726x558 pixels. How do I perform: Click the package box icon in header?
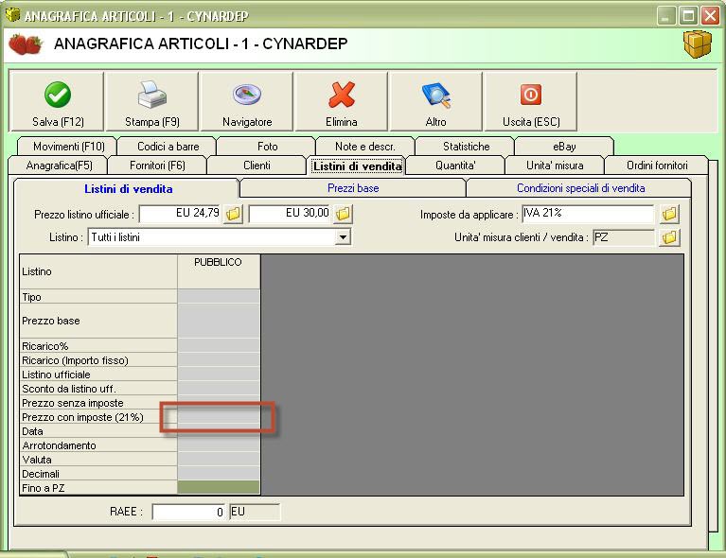pos(698,44)
